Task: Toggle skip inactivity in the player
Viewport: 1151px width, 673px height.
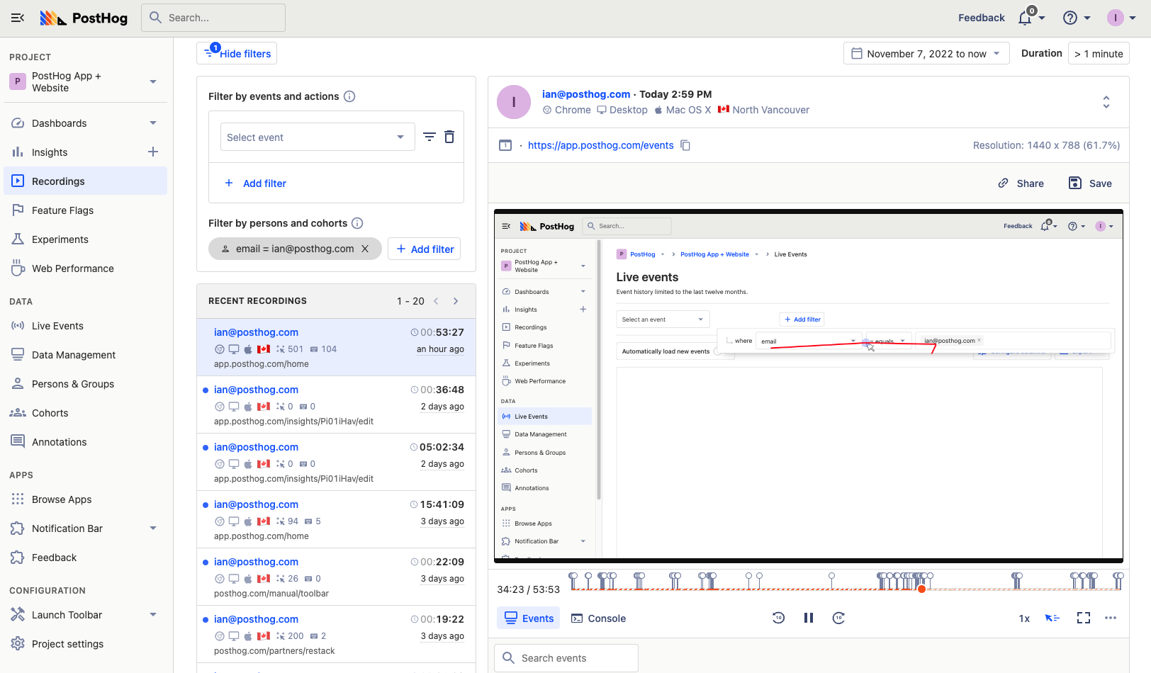Action: tap(1052, 618)
